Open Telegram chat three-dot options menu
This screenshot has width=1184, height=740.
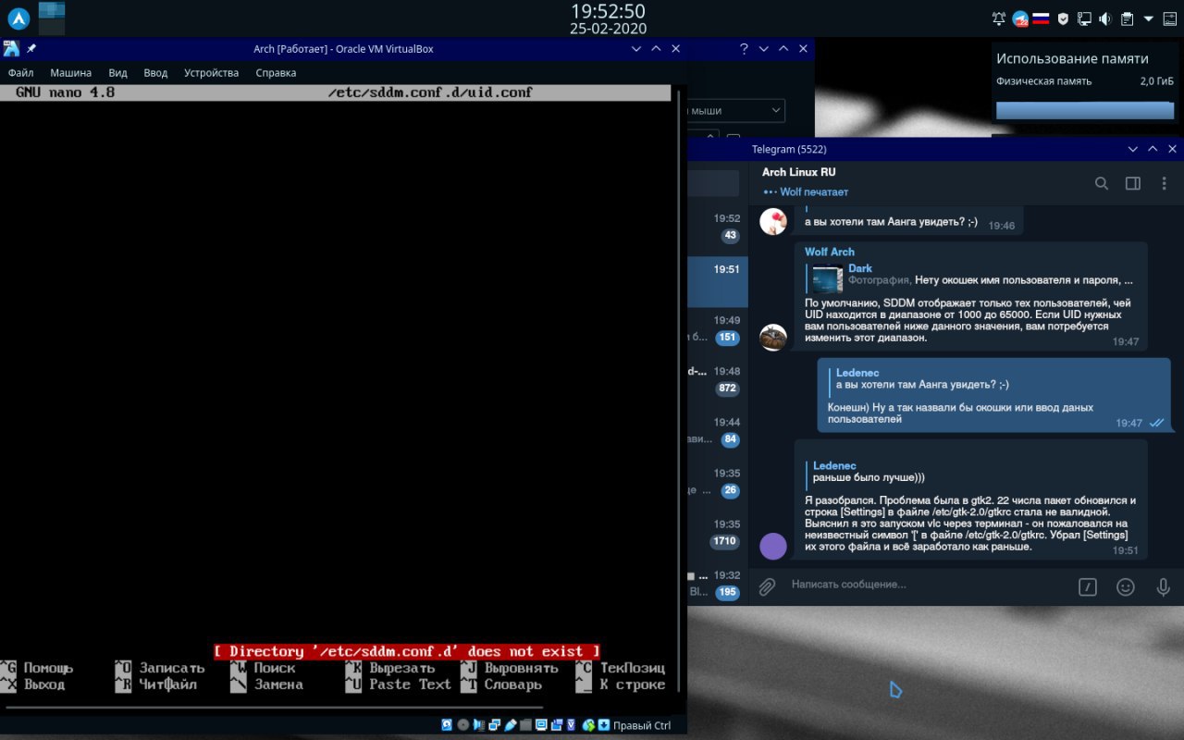[x=1165, y=183]
